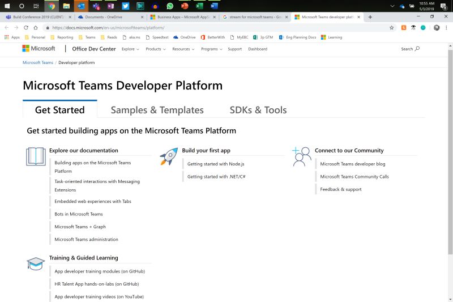Open the Chrome profile avatar

coord(437,28)
